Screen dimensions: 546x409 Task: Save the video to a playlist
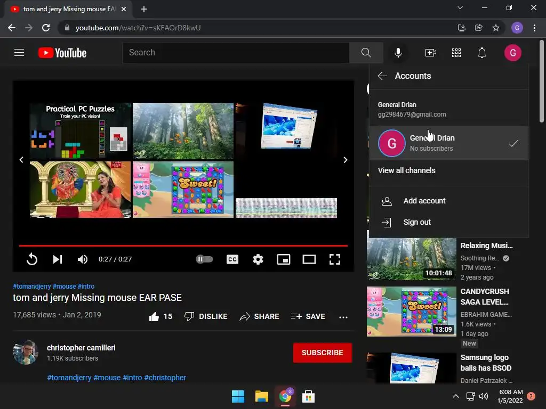tap(308, 316)
